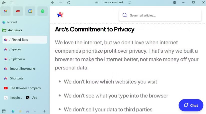Image resolution: width=206 pixels, height=114 pixels.
Task: Open the Gmail favorite tile
Action: (5, 11)
